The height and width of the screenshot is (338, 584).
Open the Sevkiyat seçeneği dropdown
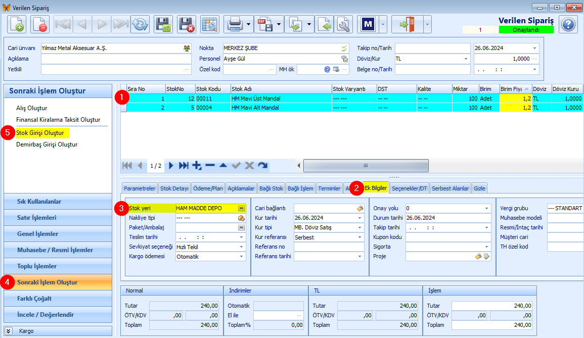(241, 247)
